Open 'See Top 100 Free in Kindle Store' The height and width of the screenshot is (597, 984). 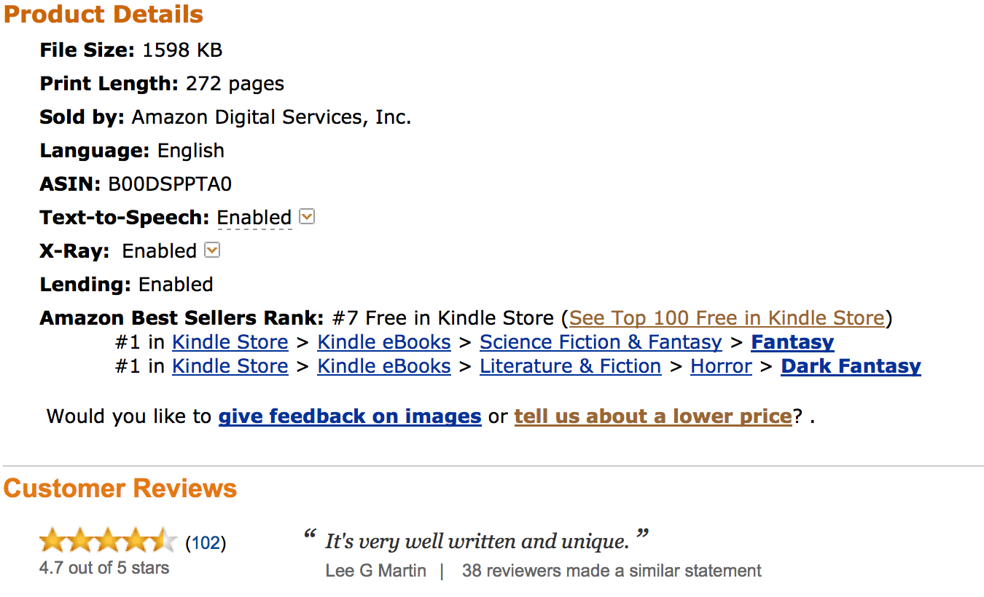pyautogui.click(x=727, y=318)
